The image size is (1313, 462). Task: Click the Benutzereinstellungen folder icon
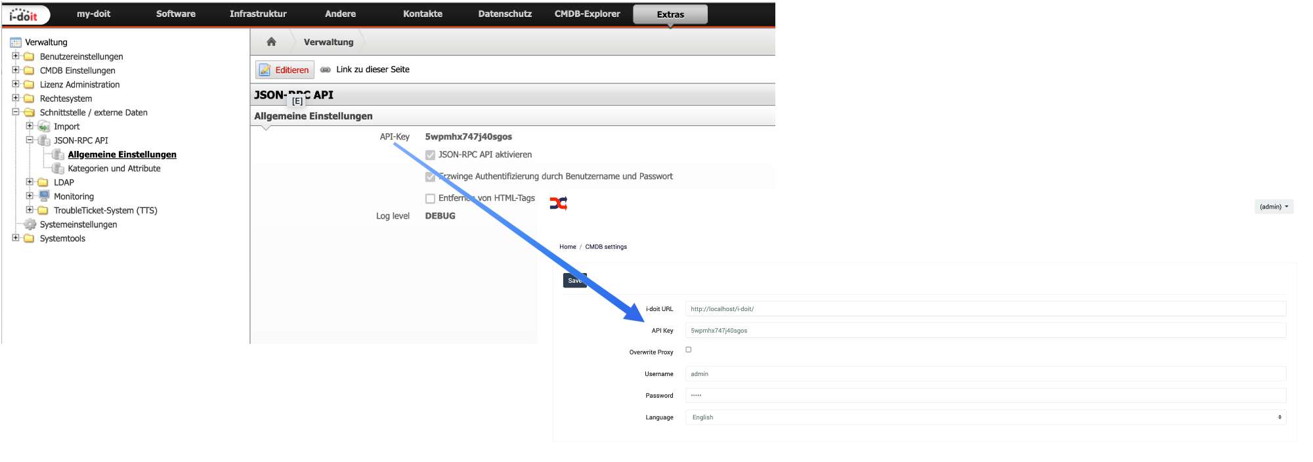(29, 56)
